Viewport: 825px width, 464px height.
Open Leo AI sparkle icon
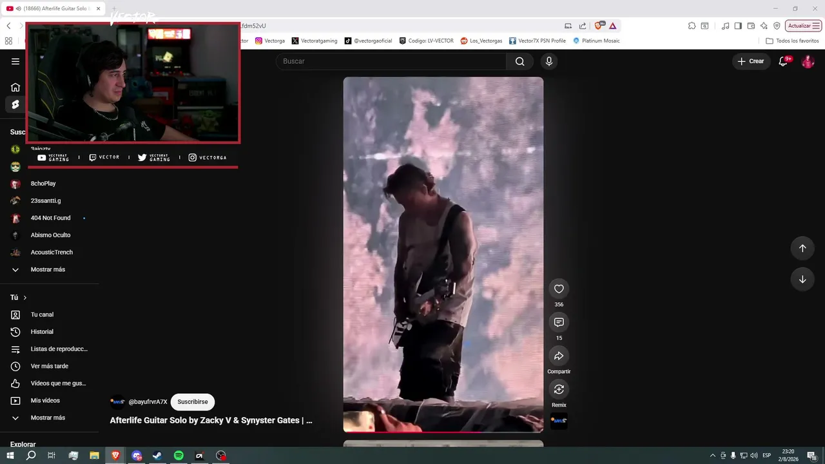764,26
